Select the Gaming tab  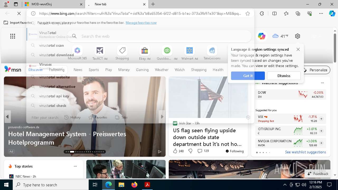[x=142, y=70]
